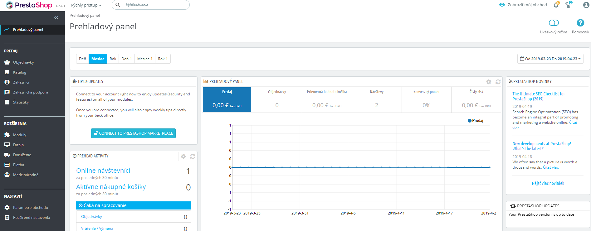Open the Ultimate SEO Checklist article

click(539, 96)
